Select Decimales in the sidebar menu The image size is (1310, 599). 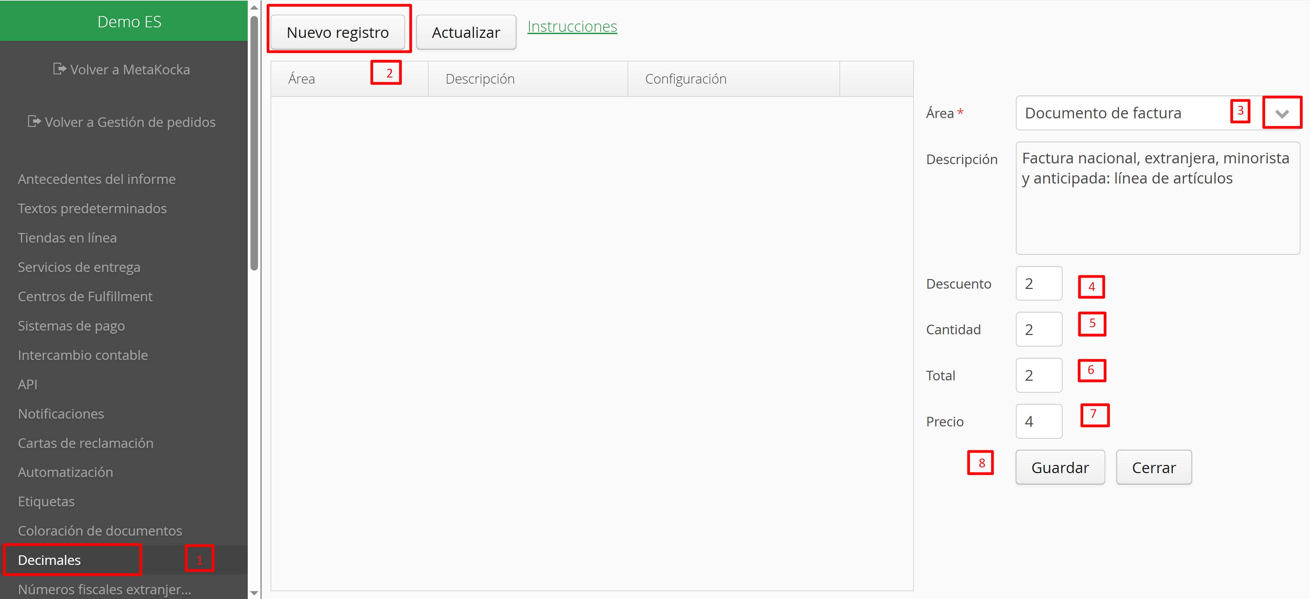point(49,560)
